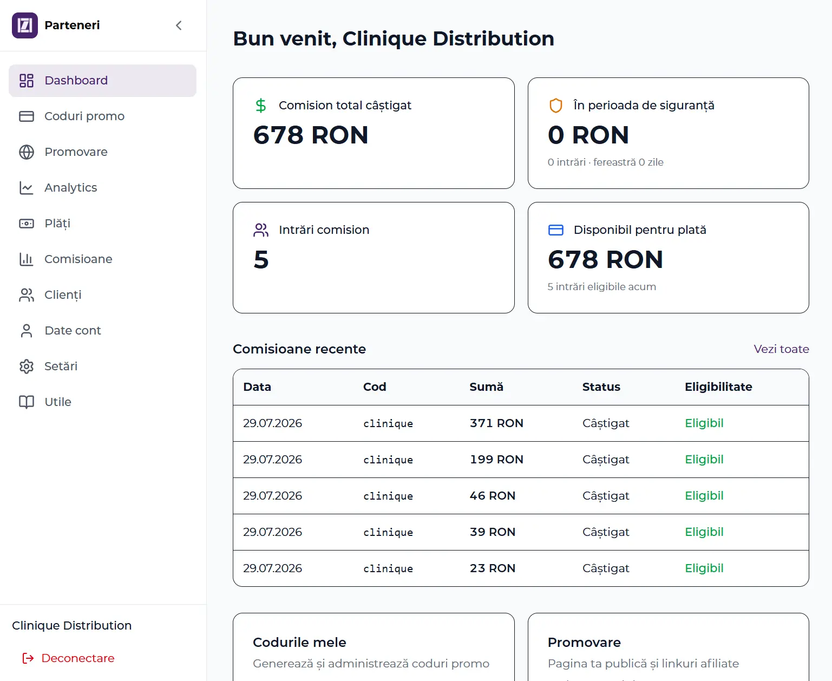Image resolution: width=832 pixels, height=681 pixels.
Task: Click the date in the 23 RON row
Action: 272,568
